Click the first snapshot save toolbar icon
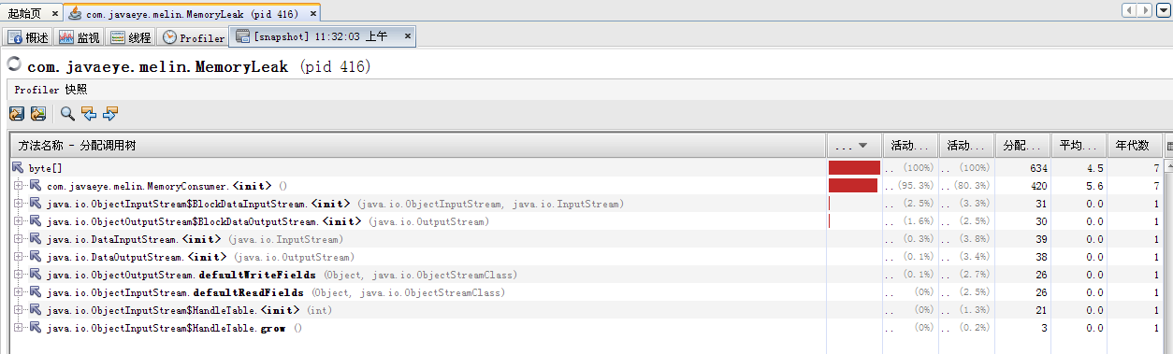 point(17,114)
